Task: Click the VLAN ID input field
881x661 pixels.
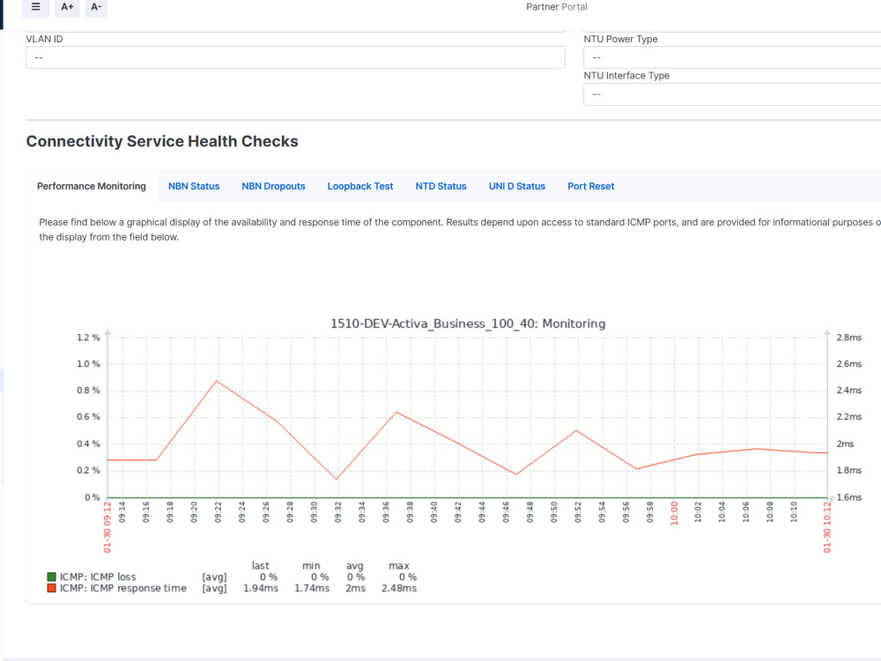Action: [x=295, y=57]
